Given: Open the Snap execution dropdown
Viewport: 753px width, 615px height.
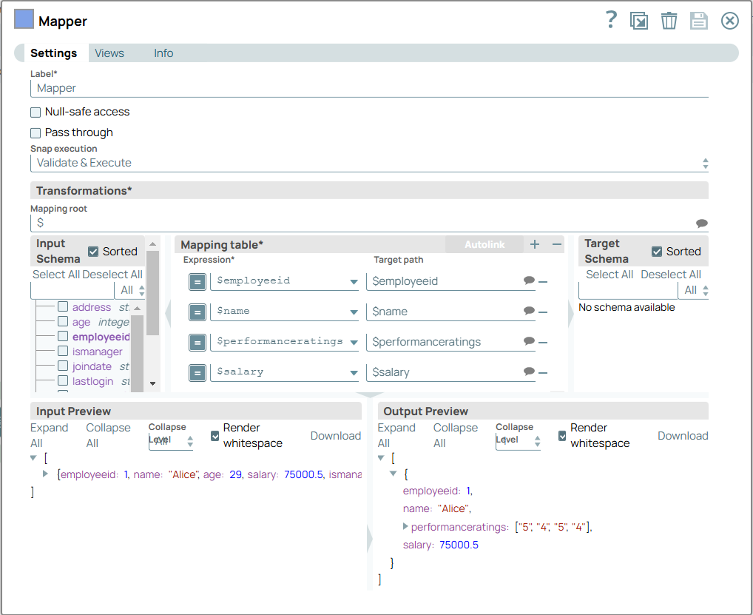Looking at the screenshot, I should pyautogui.click(x=369, y=163).
